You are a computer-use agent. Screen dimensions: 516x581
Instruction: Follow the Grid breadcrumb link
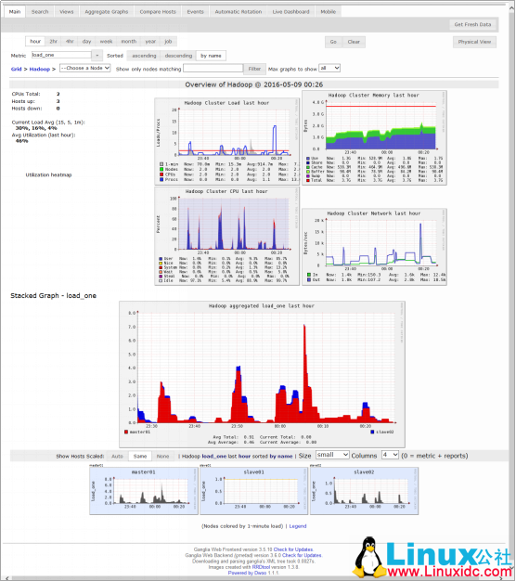pos(17,69)
